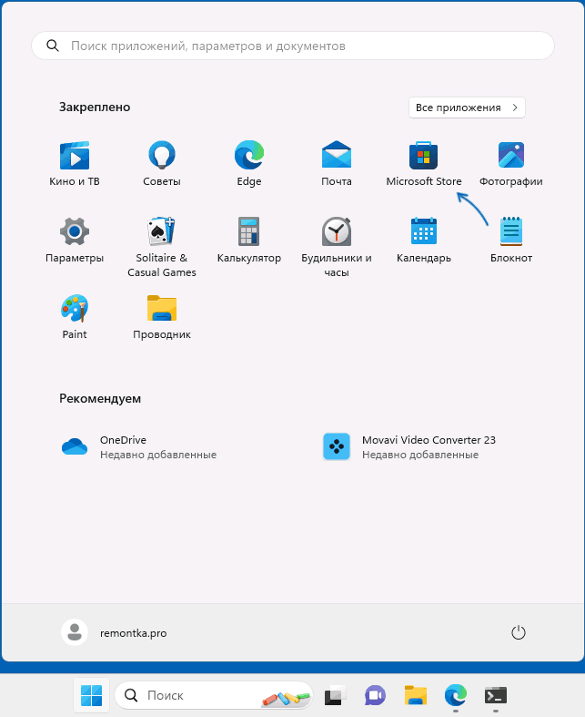The width and height of the screenshot is (585, 717).
Task: Open Параметры settings app
Action: click(x=75, y=241)
